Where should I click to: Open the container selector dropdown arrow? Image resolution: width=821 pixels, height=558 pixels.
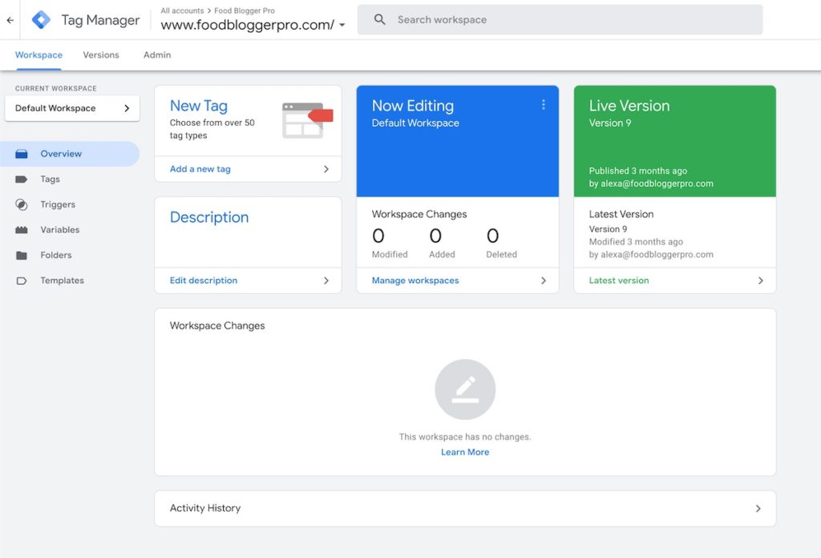pyautogui.click(x=342, y=25)
